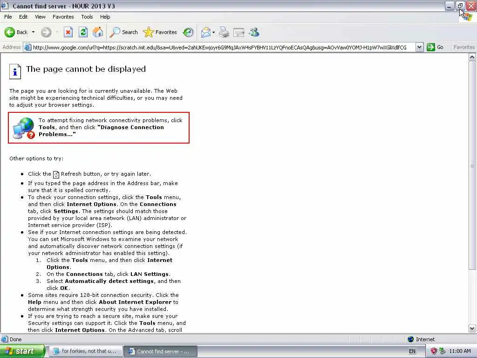Click the EN language indicator

pyautogui.click(x=412, y=351)
